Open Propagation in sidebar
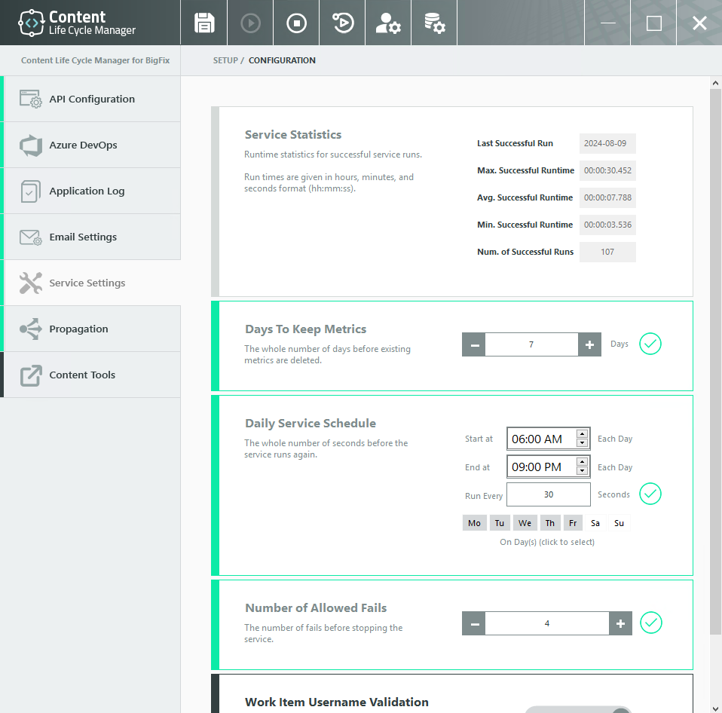 pos(92,329)
